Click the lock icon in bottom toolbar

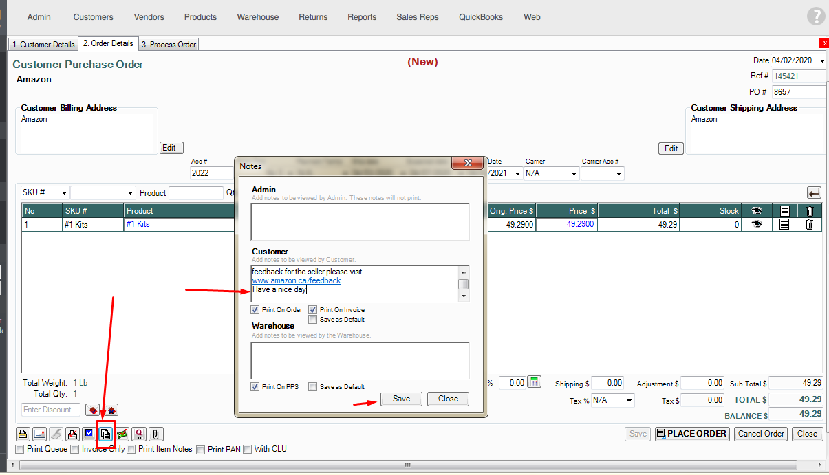coord(23,434)
